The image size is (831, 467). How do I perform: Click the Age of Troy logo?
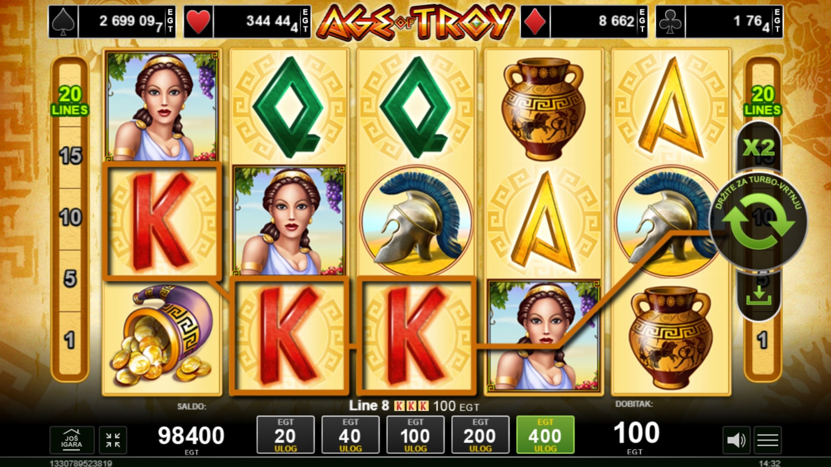point(416,22)
